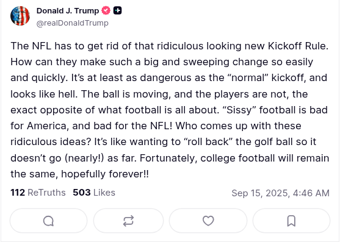Open Donald J. Trump's profile avatar
340x242 pixels.
20,16
